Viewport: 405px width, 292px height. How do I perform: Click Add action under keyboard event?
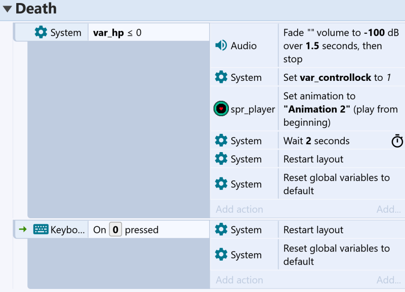(239, 280)
